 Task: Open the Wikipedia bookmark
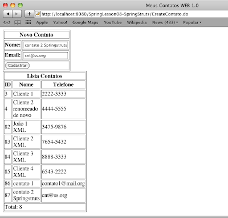(x=137, y=22)
